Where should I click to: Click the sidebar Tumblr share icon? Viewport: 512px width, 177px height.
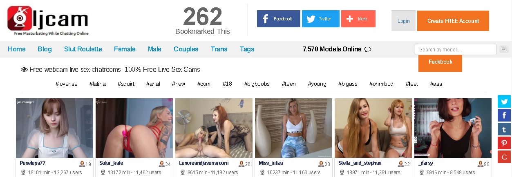[504, 129]
